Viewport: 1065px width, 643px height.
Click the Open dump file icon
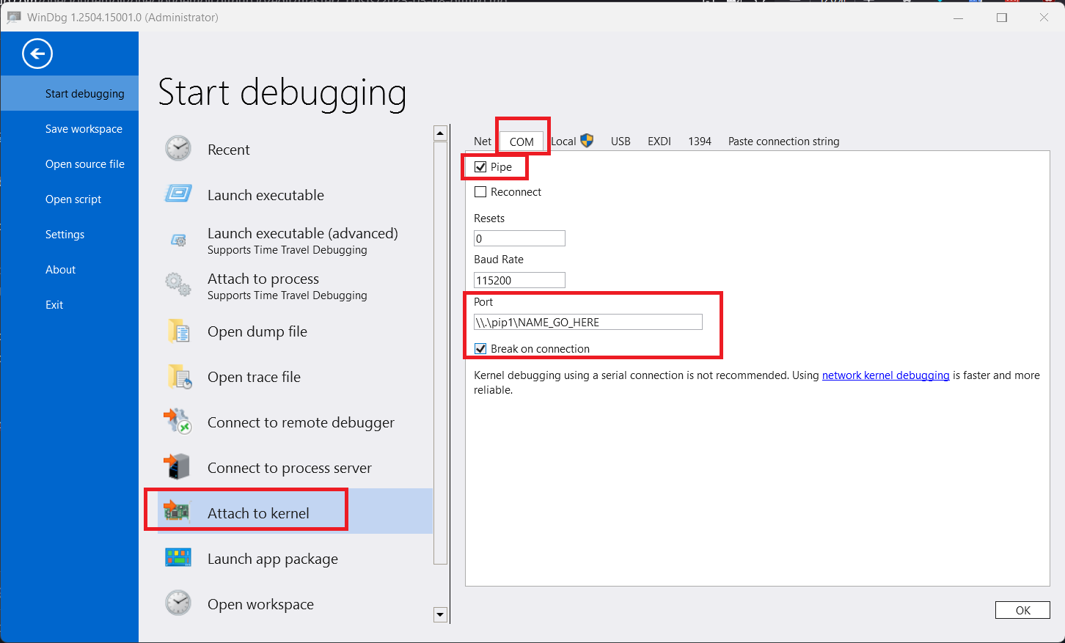(x=179, y=331)
